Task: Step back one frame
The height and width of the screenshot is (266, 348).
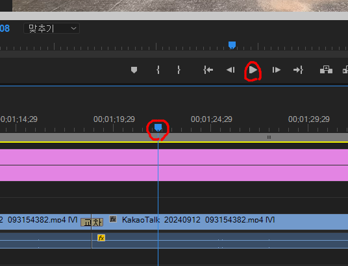Action: [230, 70]
